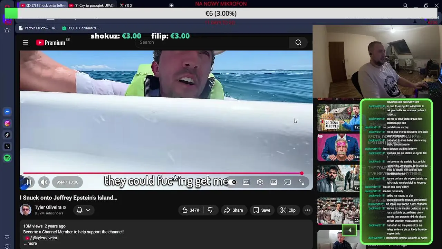Open the YouTube hamburger guide menu
442x249 pixels.
pos(26,43)
